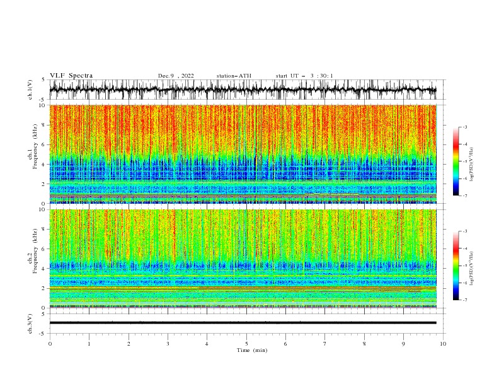Click the "6" minute tick on time axis
Screen dimensions: 499x386
[x=285, y=344]
